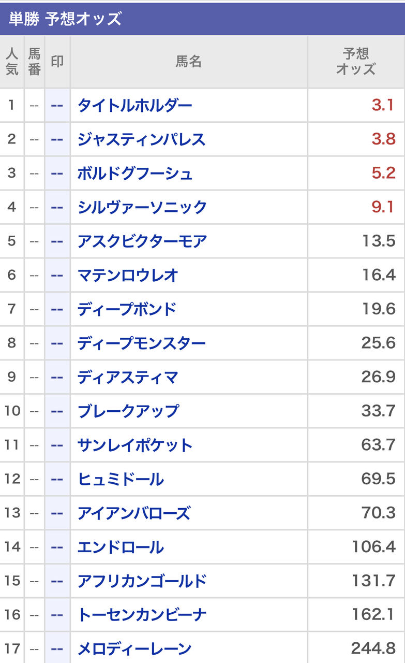405x663 pixels.
Task: Open horse ヒュミドール link
Action: [x=121, y=478]
